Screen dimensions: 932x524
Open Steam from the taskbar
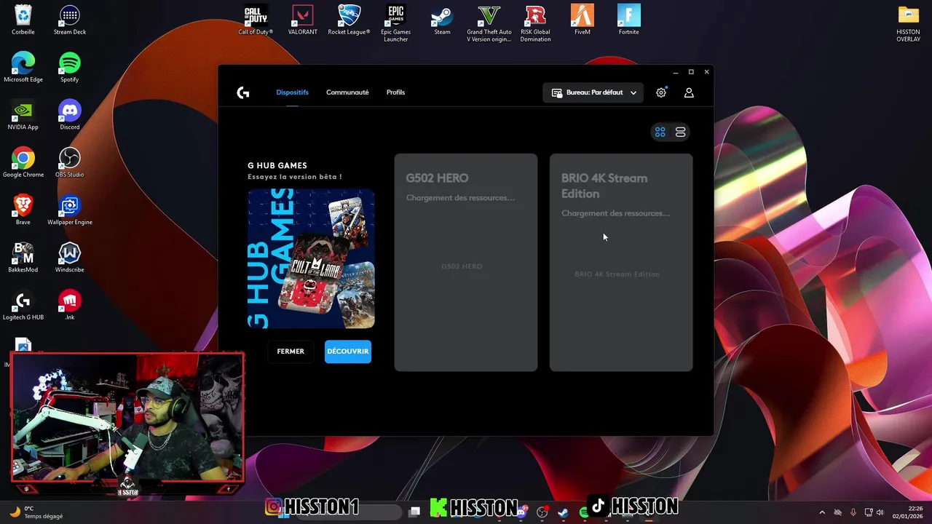[x=563, y=512]
